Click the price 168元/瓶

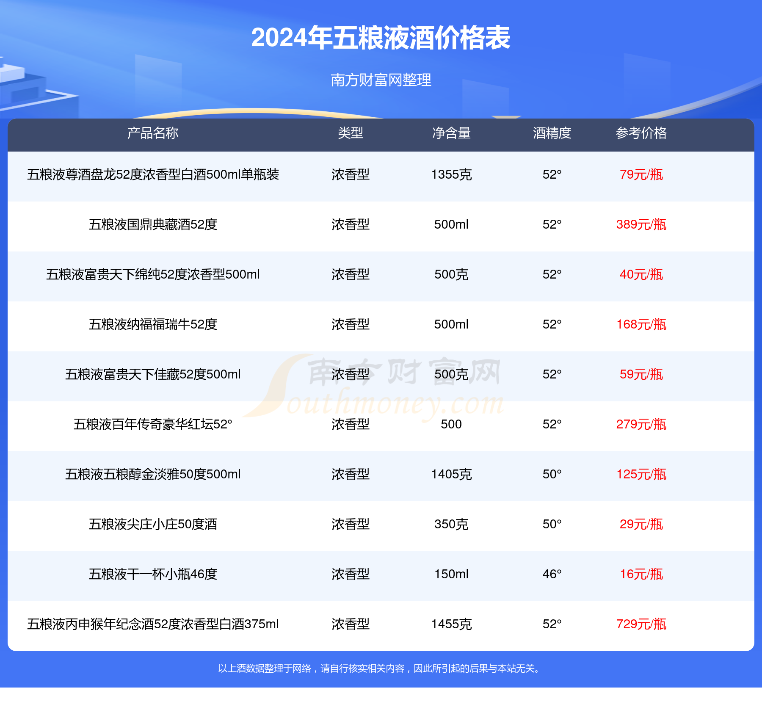[641, 324]
